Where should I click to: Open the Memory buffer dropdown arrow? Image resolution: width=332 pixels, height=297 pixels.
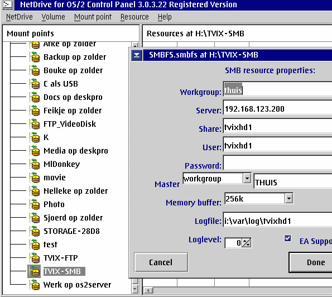[x=289, y=199]
